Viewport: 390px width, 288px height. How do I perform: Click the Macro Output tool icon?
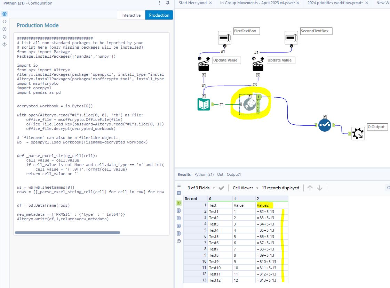click(358, 133)
